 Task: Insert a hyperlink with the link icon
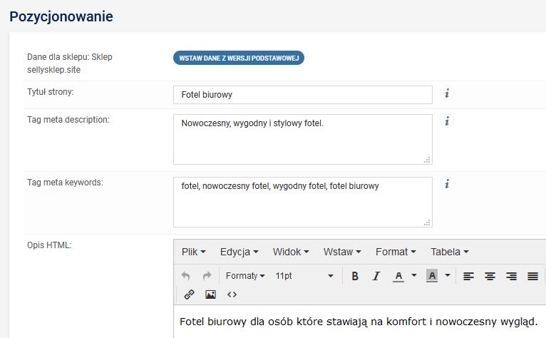pos(189,294)
